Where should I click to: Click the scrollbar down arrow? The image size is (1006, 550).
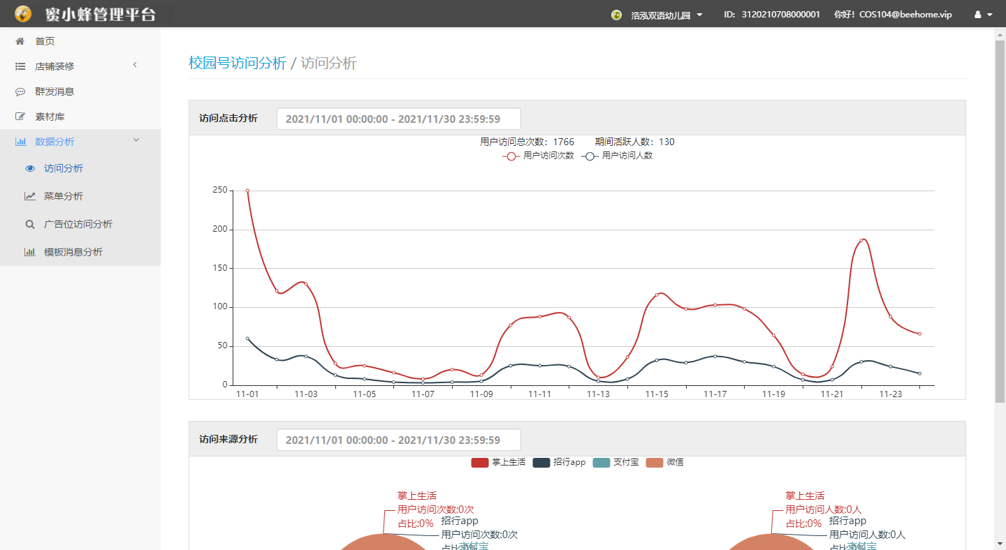pos(1000,543)
